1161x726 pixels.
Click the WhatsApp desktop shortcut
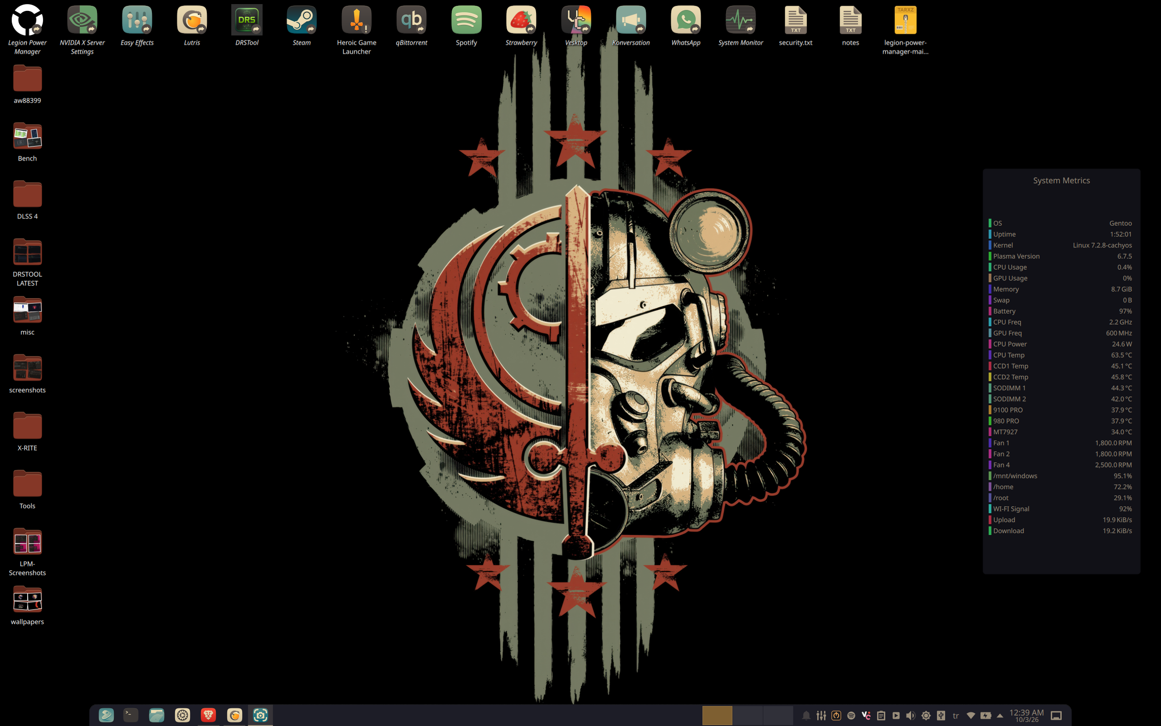tap(686, 20)
